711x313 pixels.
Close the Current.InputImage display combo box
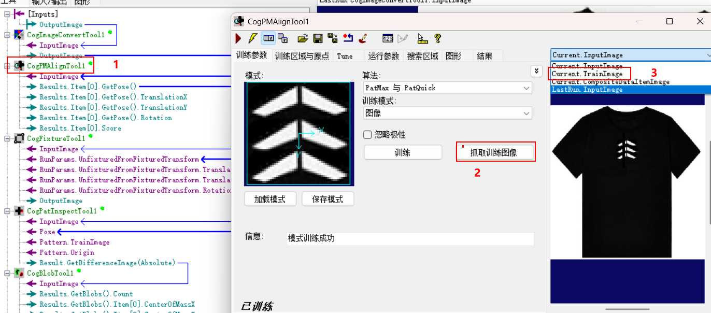[x=631, y=55]
